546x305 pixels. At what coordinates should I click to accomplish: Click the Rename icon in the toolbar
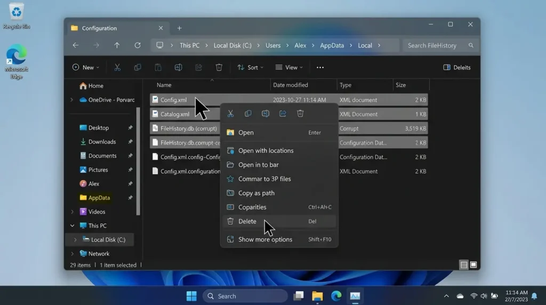[x=178, y=68]
